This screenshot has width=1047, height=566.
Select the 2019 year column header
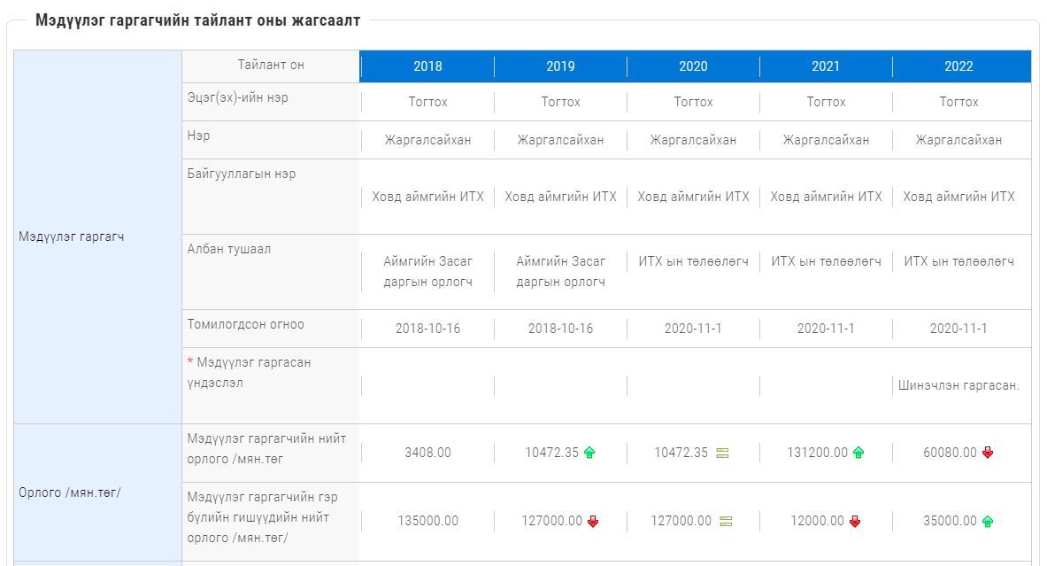560,66
